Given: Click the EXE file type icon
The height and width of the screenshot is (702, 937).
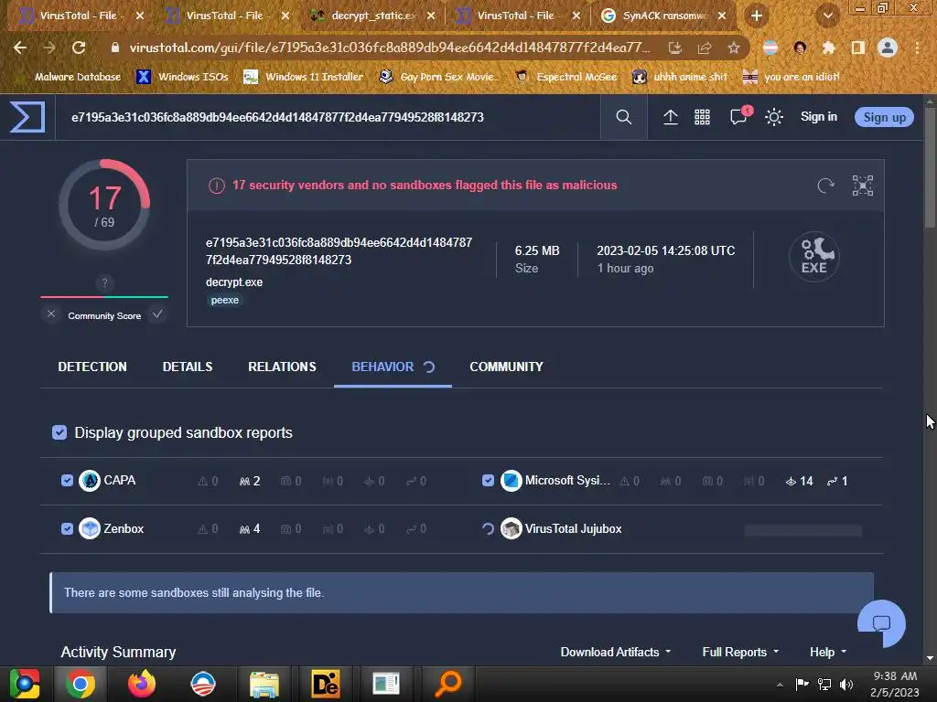Looking at the screenshot, I should 813,257.
